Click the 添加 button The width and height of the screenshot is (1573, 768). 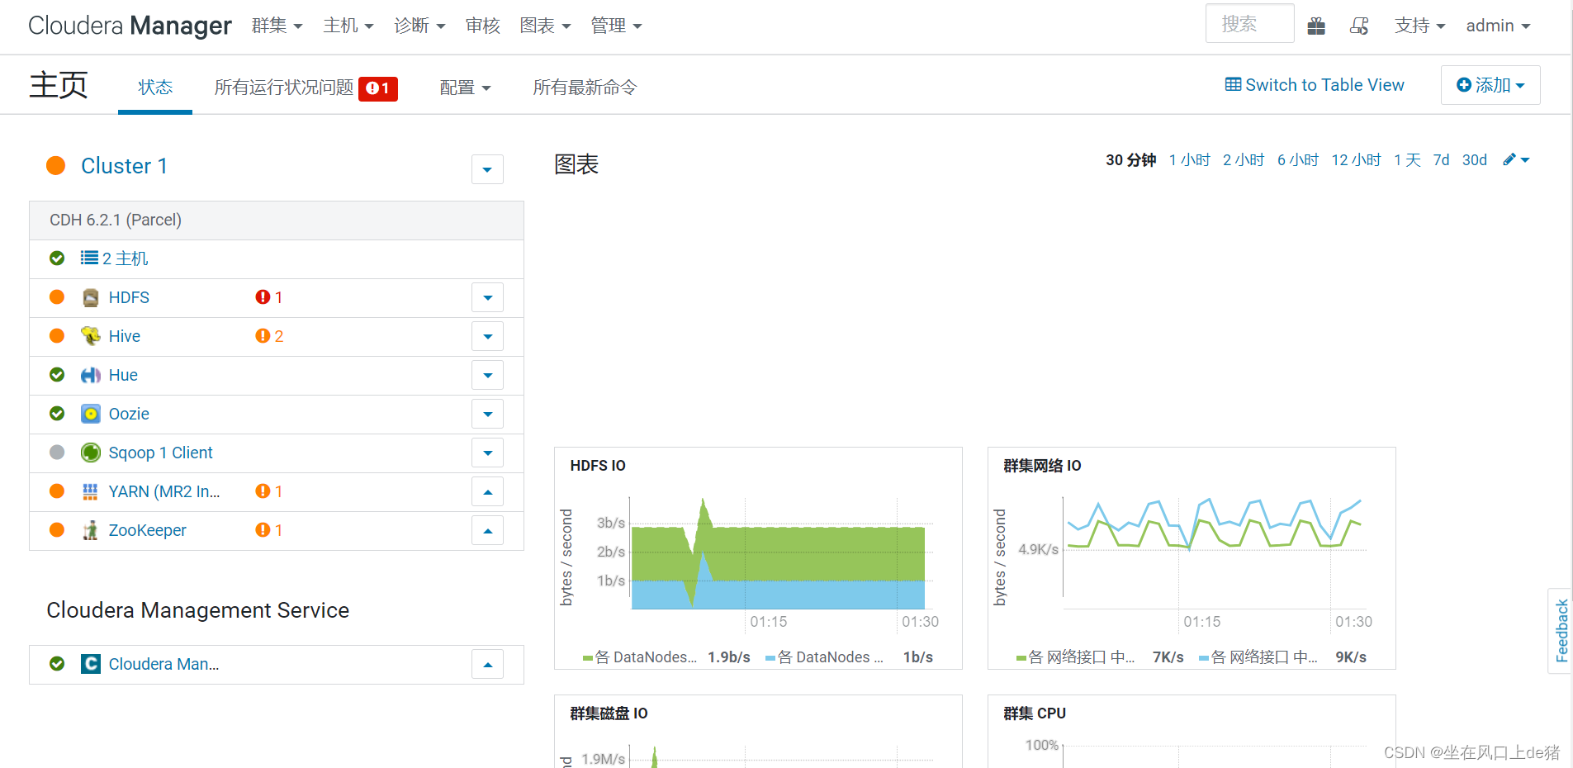pos(1490,85)
